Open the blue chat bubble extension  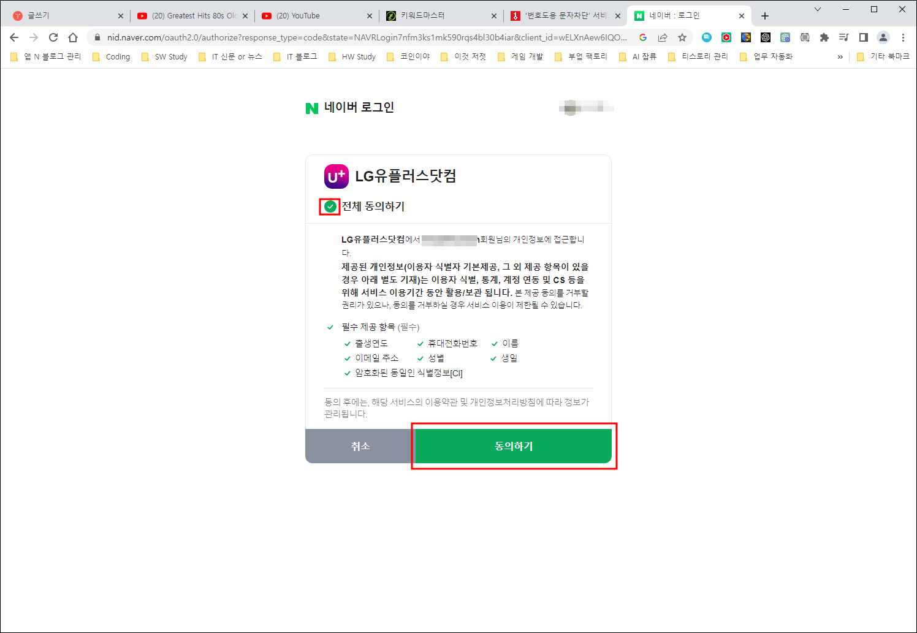click(707, 37)
